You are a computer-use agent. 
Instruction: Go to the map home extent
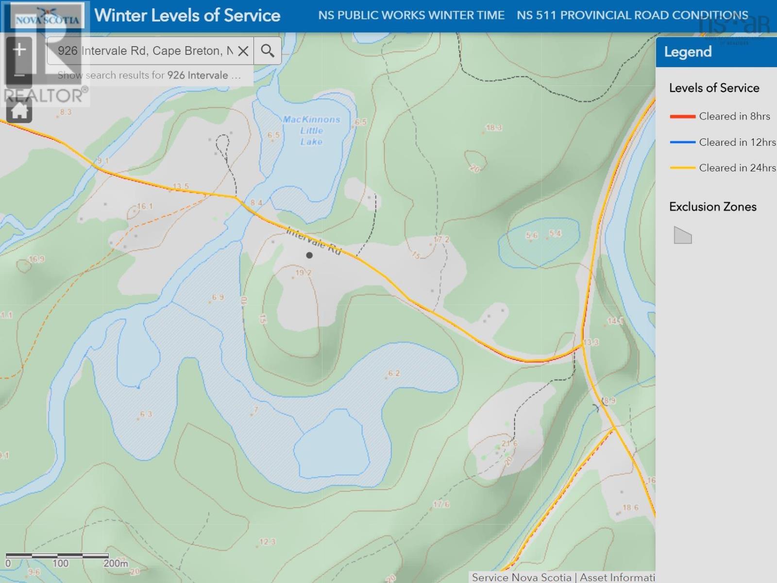click(x=19, y=111)
